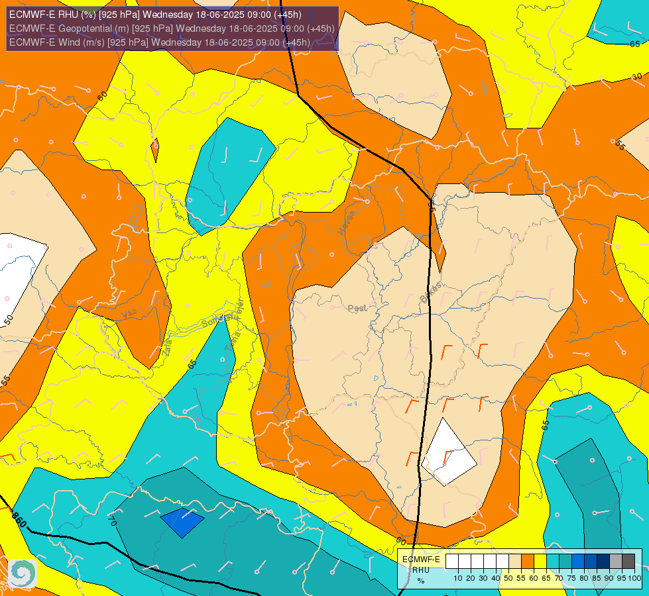Click the % unit in the legend
649x596 pixels.
(x=421, y=581)
